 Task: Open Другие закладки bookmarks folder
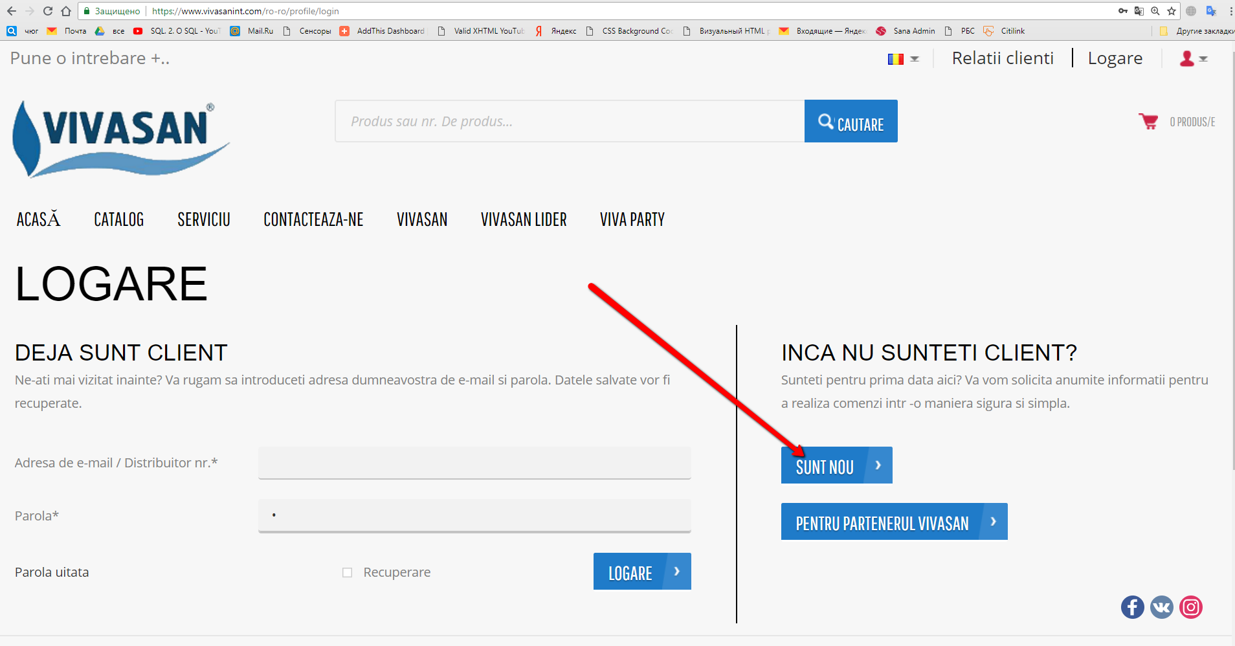(x=1197, y=30)
